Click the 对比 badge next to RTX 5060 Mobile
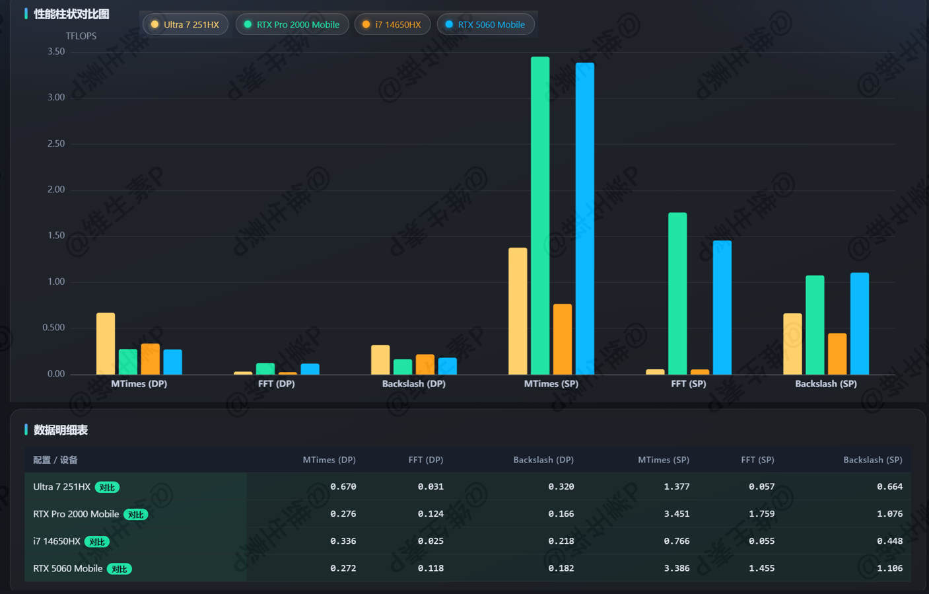This screenshot has height=594, width=929. (x=120, y=569)
